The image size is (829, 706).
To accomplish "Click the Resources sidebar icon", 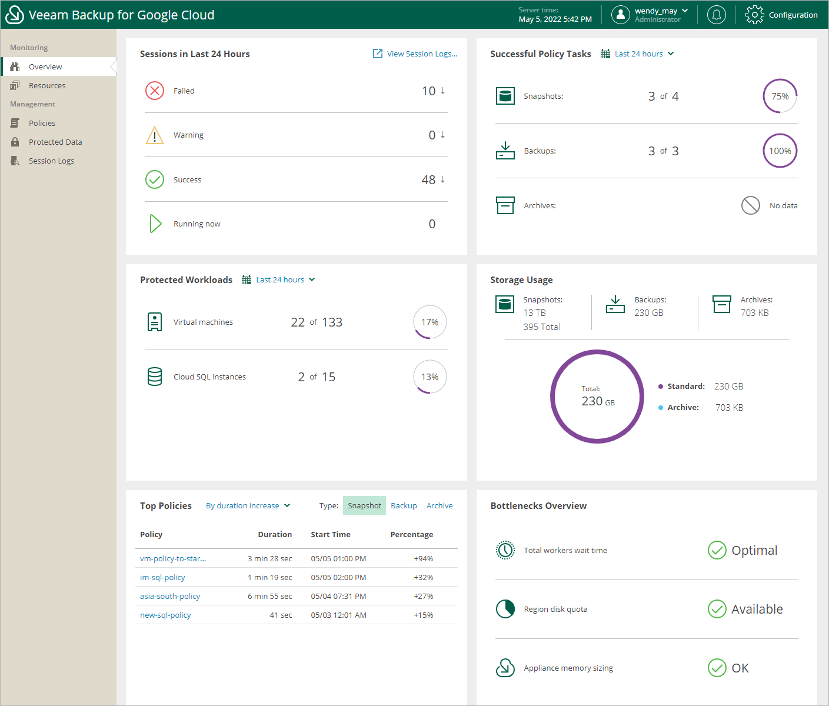I will [15, 85].
